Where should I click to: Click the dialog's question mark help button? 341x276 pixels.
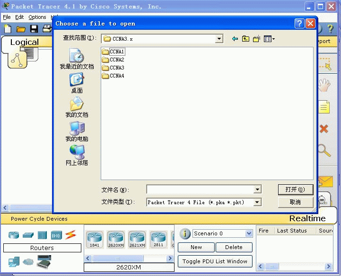click(299, 23)
